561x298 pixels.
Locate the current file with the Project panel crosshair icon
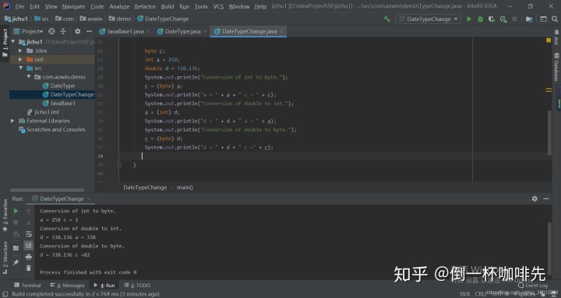(51, 31)
